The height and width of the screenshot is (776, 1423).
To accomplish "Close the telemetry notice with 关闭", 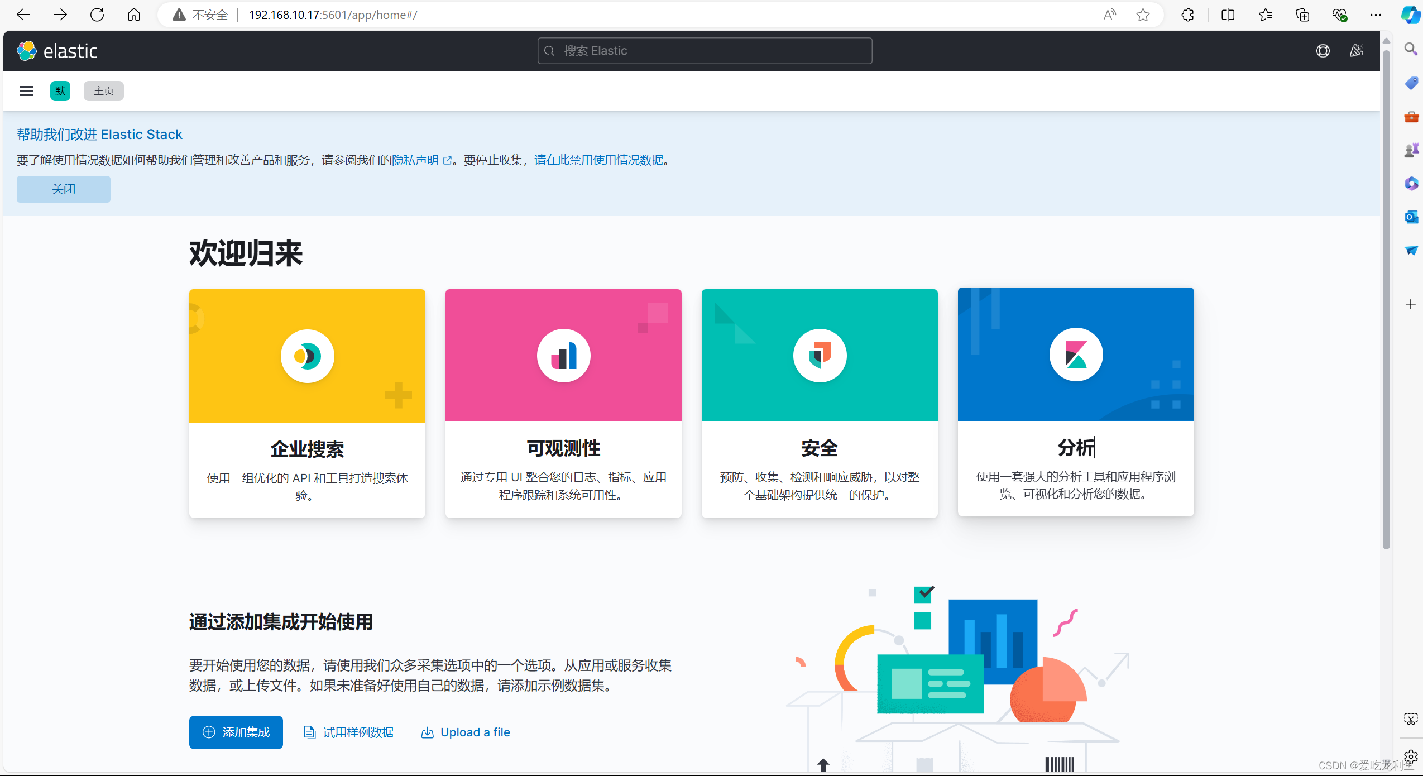I will pos(64,189).
